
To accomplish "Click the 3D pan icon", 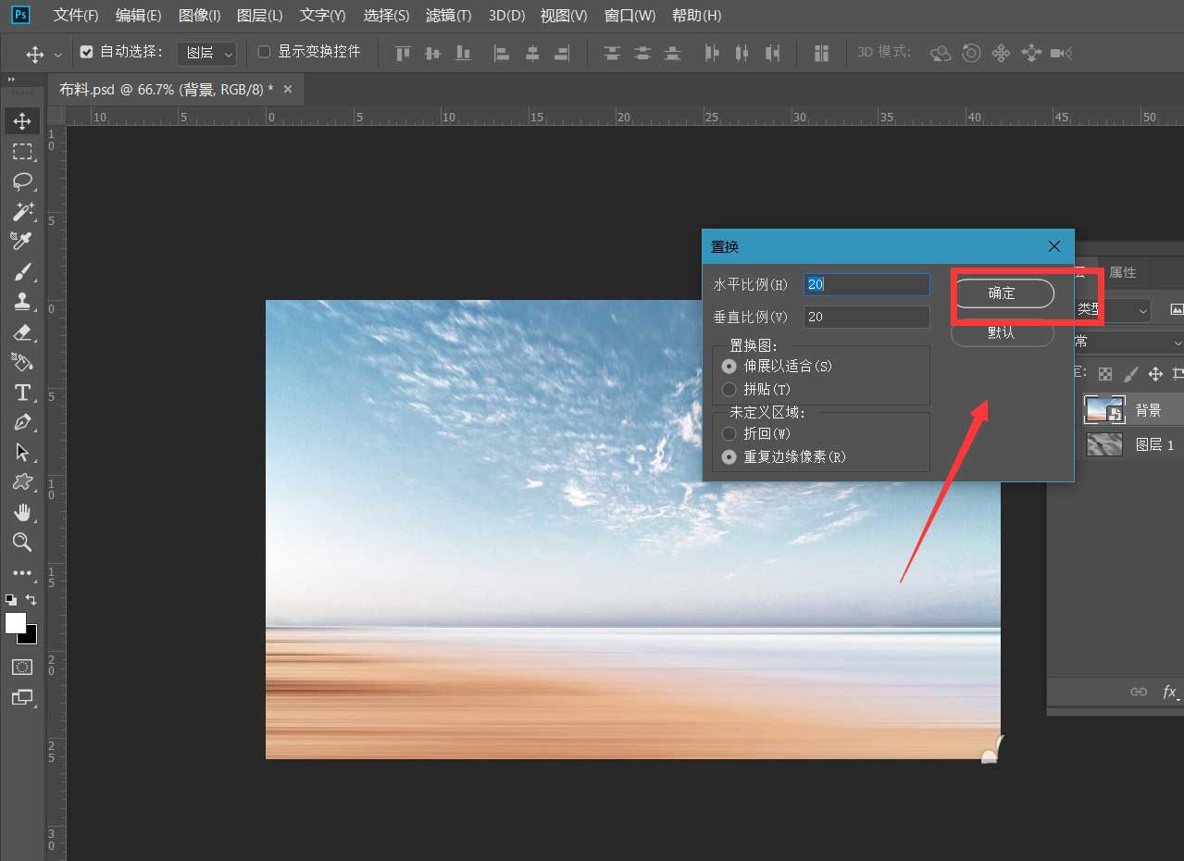I will pos(1001,53).
